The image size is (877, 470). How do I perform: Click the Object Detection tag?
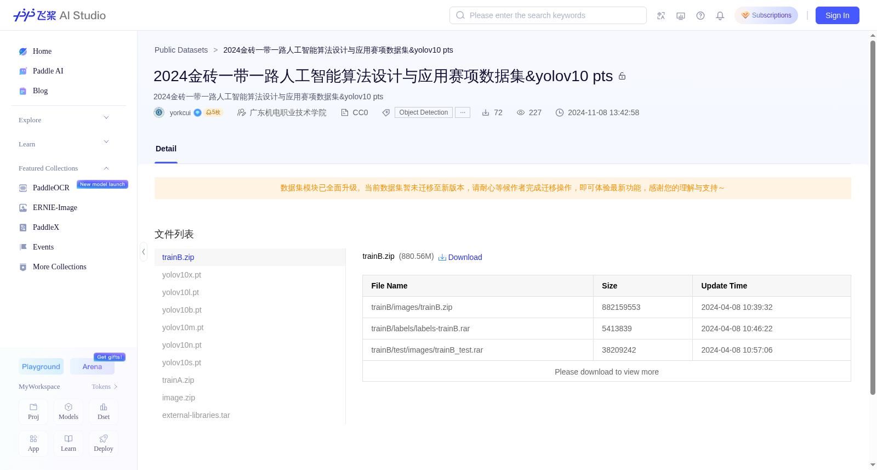pyautogui.click(x=424, y=112)
